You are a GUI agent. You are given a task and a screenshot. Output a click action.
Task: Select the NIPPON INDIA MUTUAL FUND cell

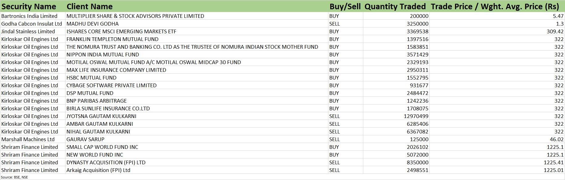tap(103, 55)
